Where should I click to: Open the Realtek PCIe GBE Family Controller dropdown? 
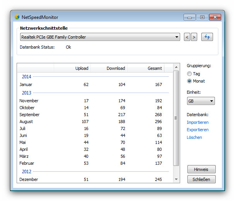click(x=100, y=37)
